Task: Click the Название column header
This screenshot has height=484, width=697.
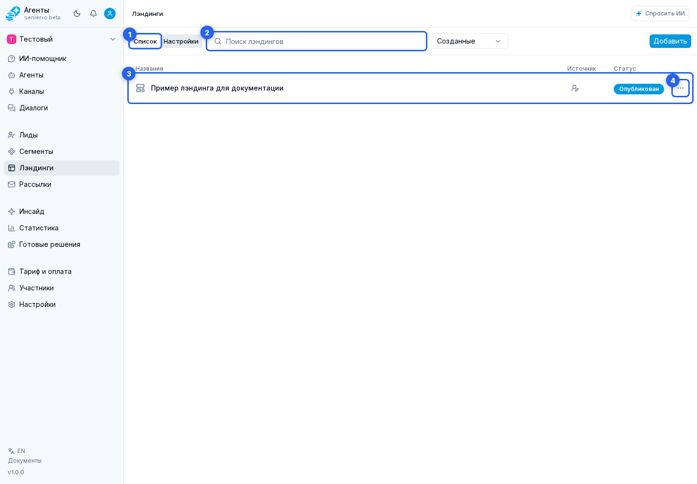Action: [150, 69]
